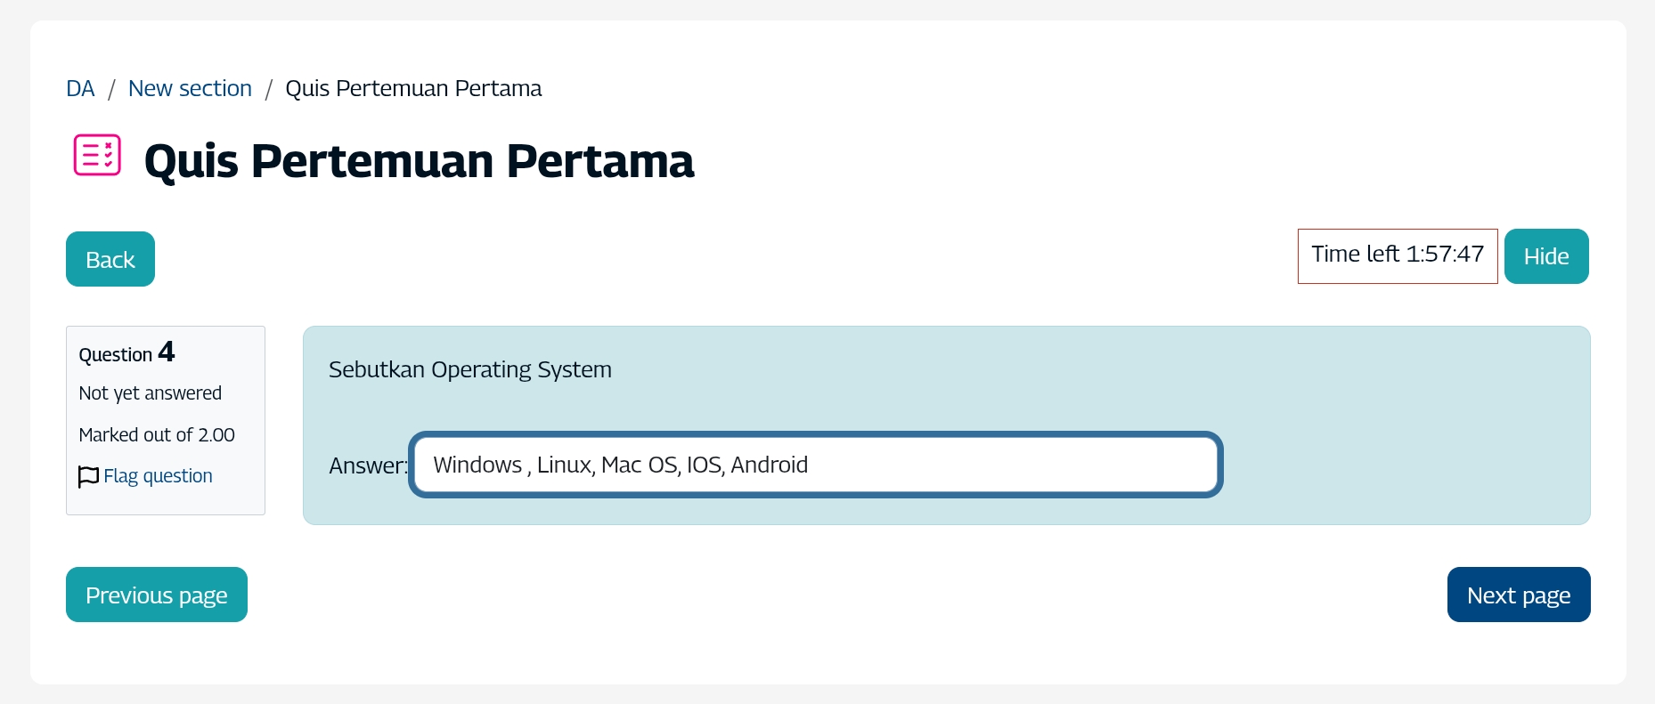Click Quis Pertemuan Pertama breadcrumb text

click(x=413, y=89)
